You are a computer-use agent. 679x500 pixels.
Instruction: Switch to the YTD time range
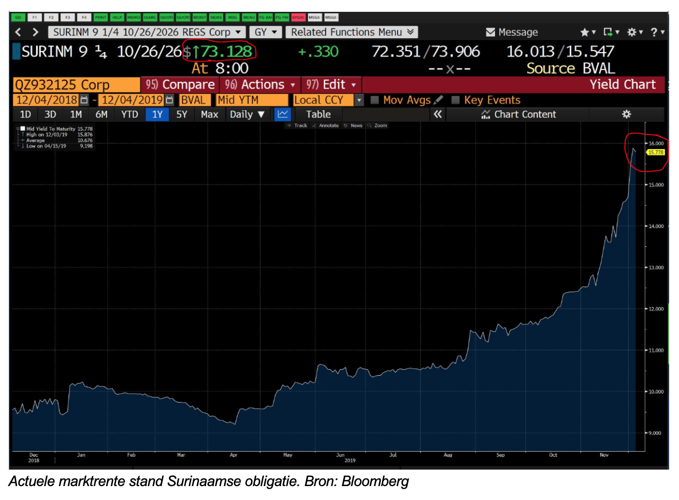[129, 114]
